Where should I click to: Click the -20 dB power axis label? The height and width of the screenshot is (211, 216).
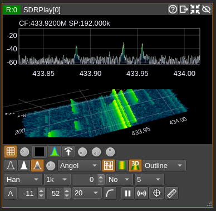[x=12, y=35]
